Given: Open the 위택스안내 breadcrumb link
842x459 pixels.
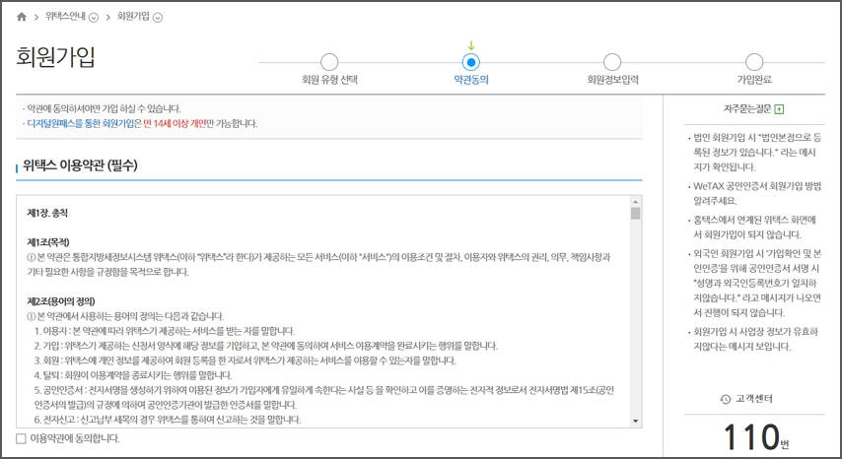Looking at the screenshot, I should (65, 17).
